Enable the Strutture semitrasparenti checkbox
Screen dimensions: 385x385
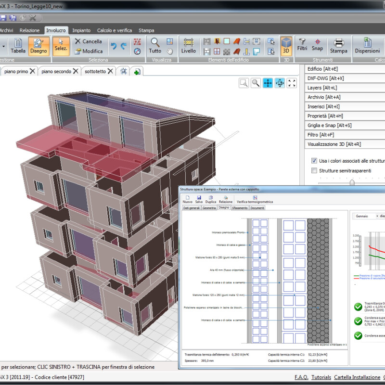[314, 170]
